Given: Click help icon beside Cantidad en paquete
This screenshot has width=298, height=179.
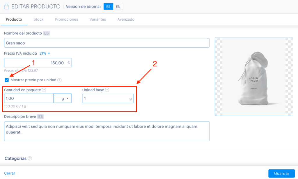Looking at the screenshot, I should (44, 90).
